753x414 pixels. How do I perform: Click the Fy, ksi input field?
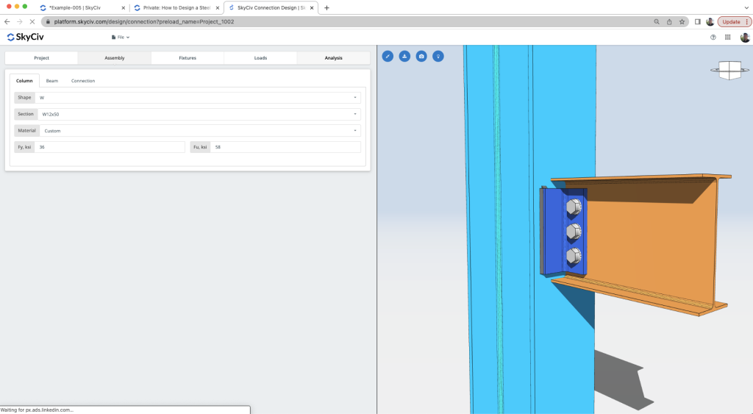(110, 147)
